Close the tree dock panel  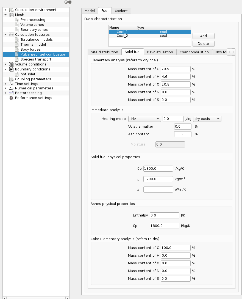(70, 2)
